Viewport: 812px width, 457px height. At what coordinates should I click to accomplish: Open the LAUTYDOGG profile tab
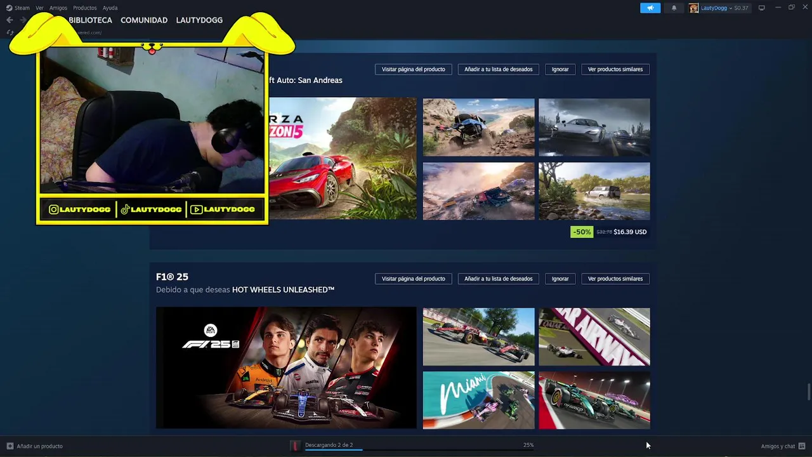(x=199, y=20)
